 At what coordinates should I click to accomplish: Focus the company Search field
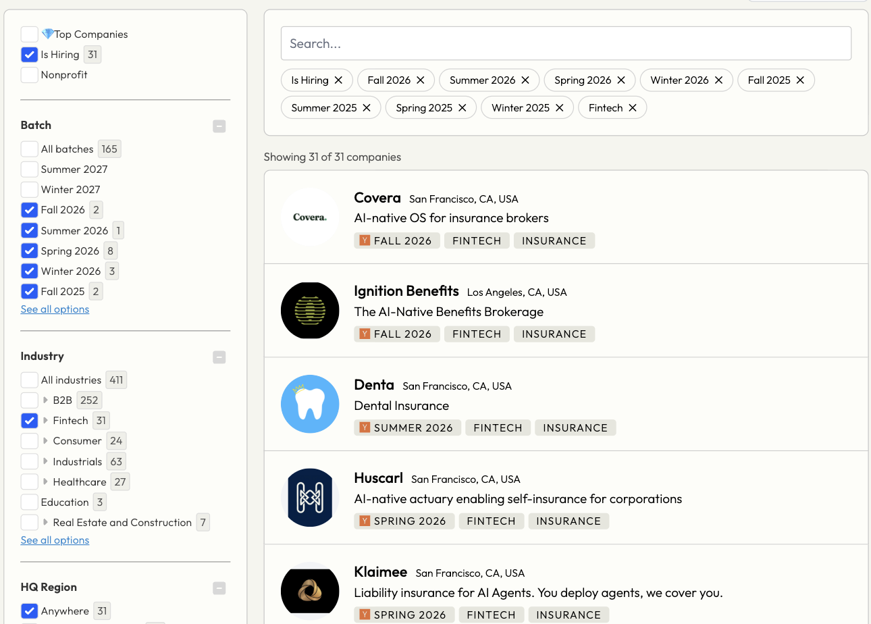point(566,43)
